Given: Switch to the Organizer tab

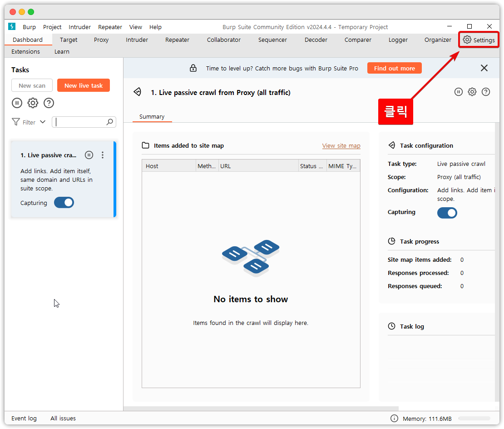Looking at the screenshot, I should (438, 40).
